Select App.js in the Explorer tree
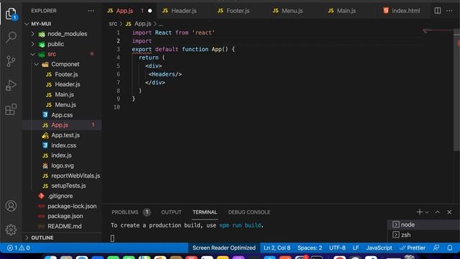Screen dimensions: 460x259 (x=62, y=124)
